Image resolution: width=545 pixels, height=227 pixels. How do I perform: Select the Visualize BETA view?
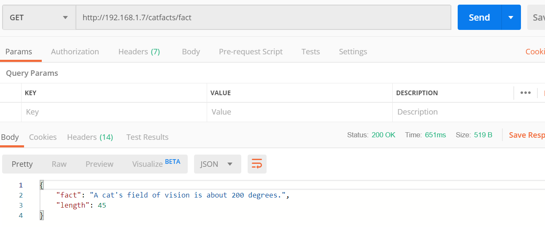click(x=156, y=164)
